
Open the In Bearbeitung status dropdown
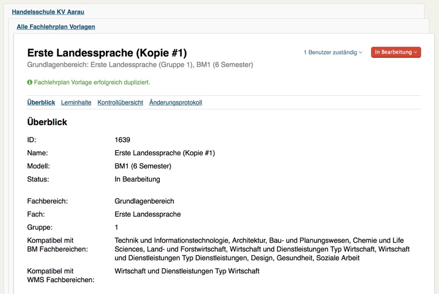pyautogui.click(x=396, y=52)
